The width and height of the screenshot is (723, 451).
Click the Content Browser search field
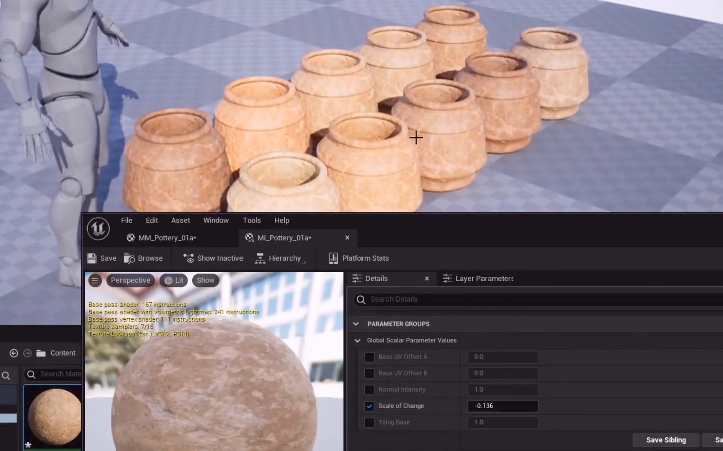[53, 374]
